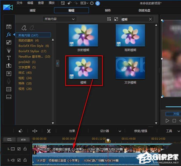The image size is (181, 166).
Task: Click the preview play button
Action: [167, 121]
